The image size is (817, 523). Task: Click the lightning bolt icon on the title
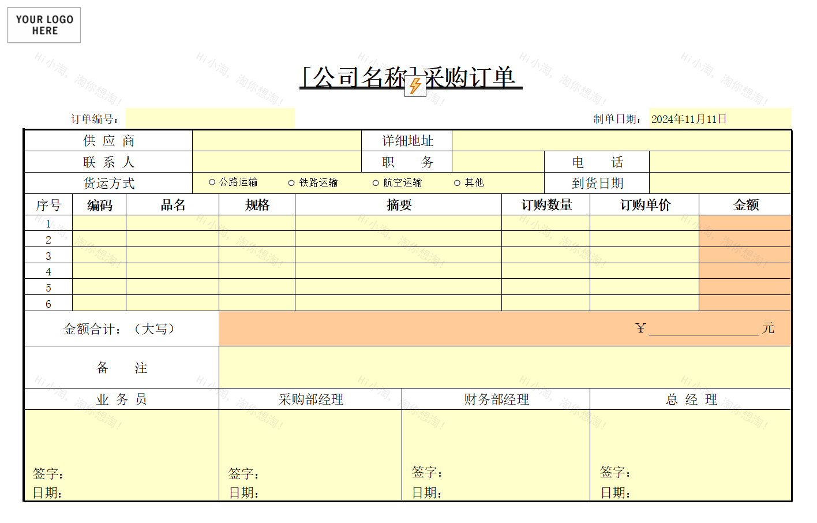tap(415, 86)
